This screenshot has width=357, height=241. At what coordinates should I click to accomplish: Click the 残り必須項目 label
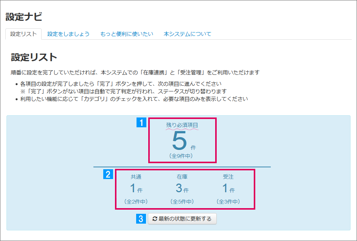182,125
